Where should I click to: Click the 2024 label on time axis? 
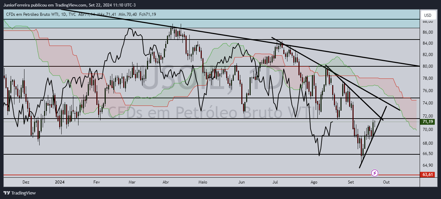[x=60, y=182]
